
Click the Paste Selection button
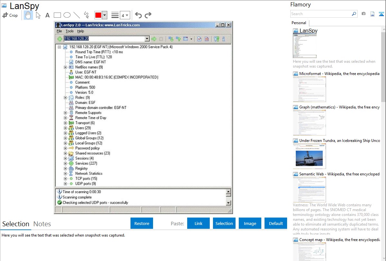pos(224,223)
